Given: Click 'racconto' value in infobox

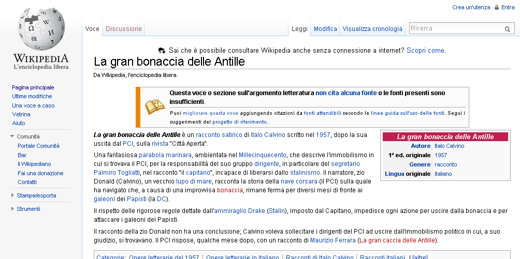Looking at the screenshot, I should point(446,164).
